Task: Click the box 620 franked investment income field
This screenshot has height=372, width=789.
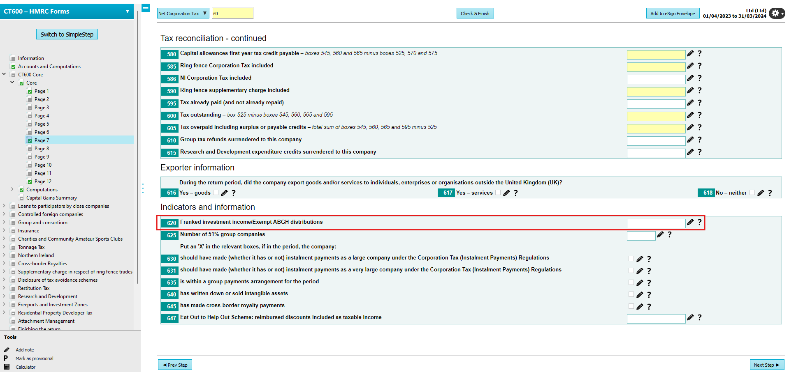Action: click(656, 223)
